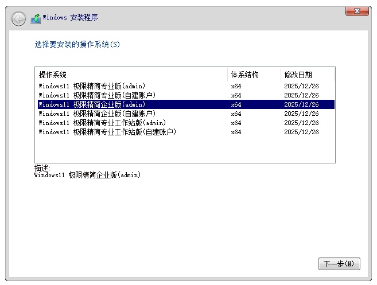This screenshot has height=285, width=377.
Task: Click x64 cell in 专业版(admin) row
Action: (x=236, y=86)
